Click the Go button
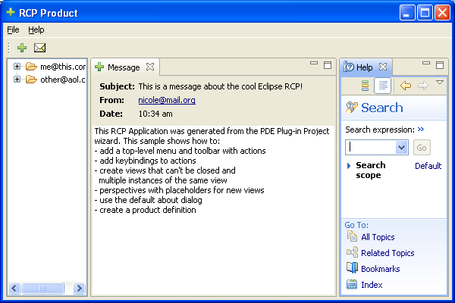Image resolution: width=455 pixels, height=303 pixels. (x=422, y=147)
